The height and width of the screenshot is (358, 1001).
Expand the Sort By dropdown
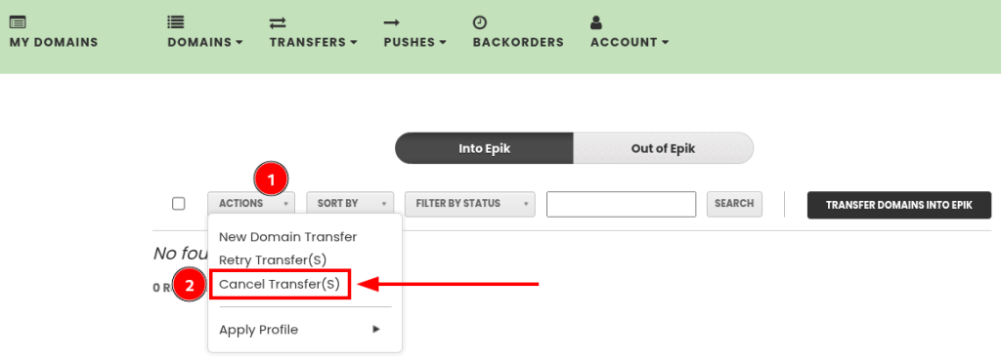[350, 204]
